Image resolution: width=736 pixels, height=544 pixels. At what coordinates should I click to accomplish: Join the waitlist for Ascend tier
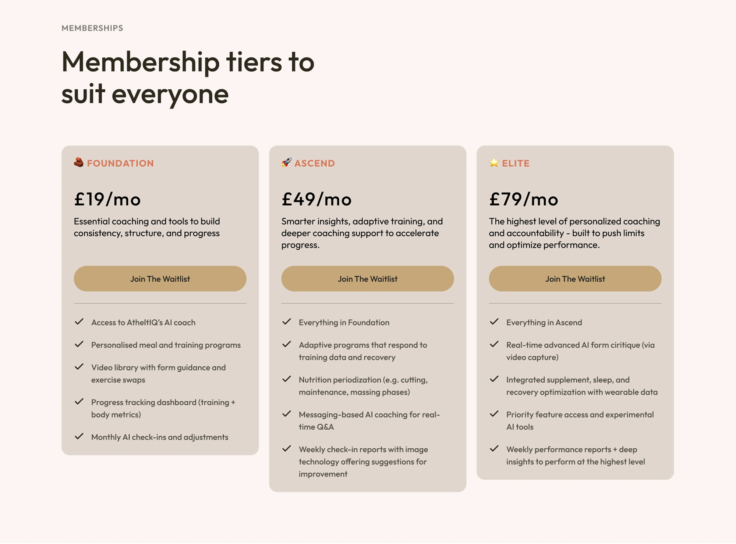(368, 279)
